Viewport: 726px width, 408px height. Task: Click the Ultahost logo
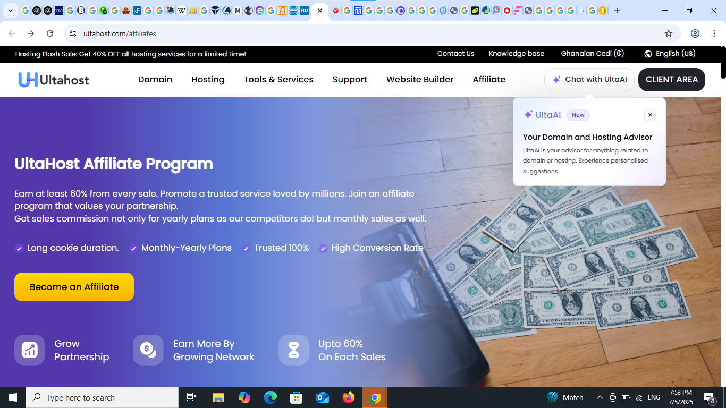click(54, 80)
